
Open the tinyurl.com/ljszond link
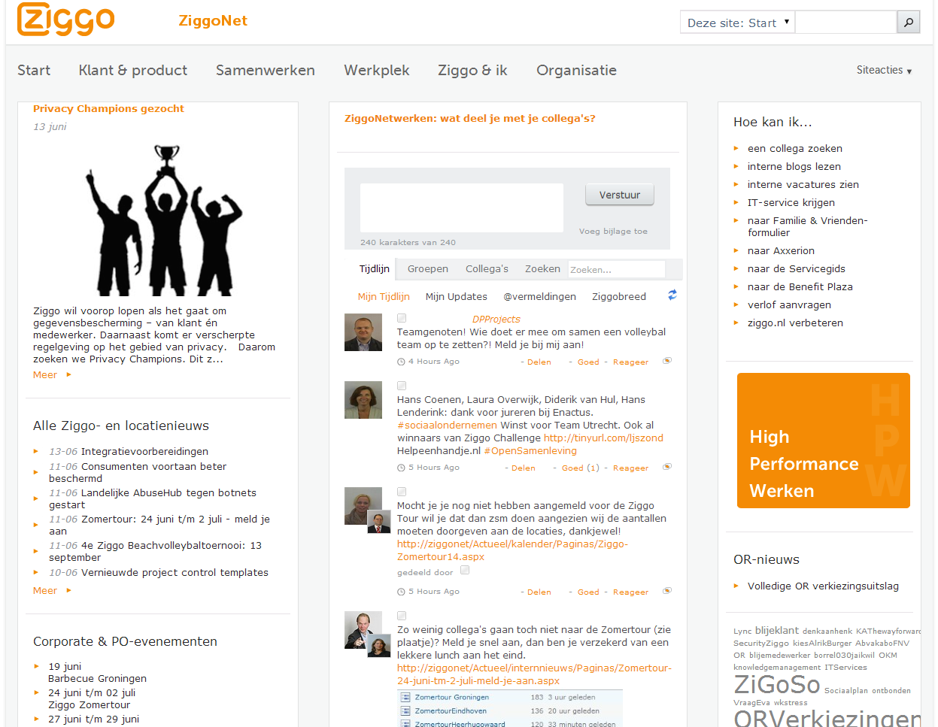point(603,438)
